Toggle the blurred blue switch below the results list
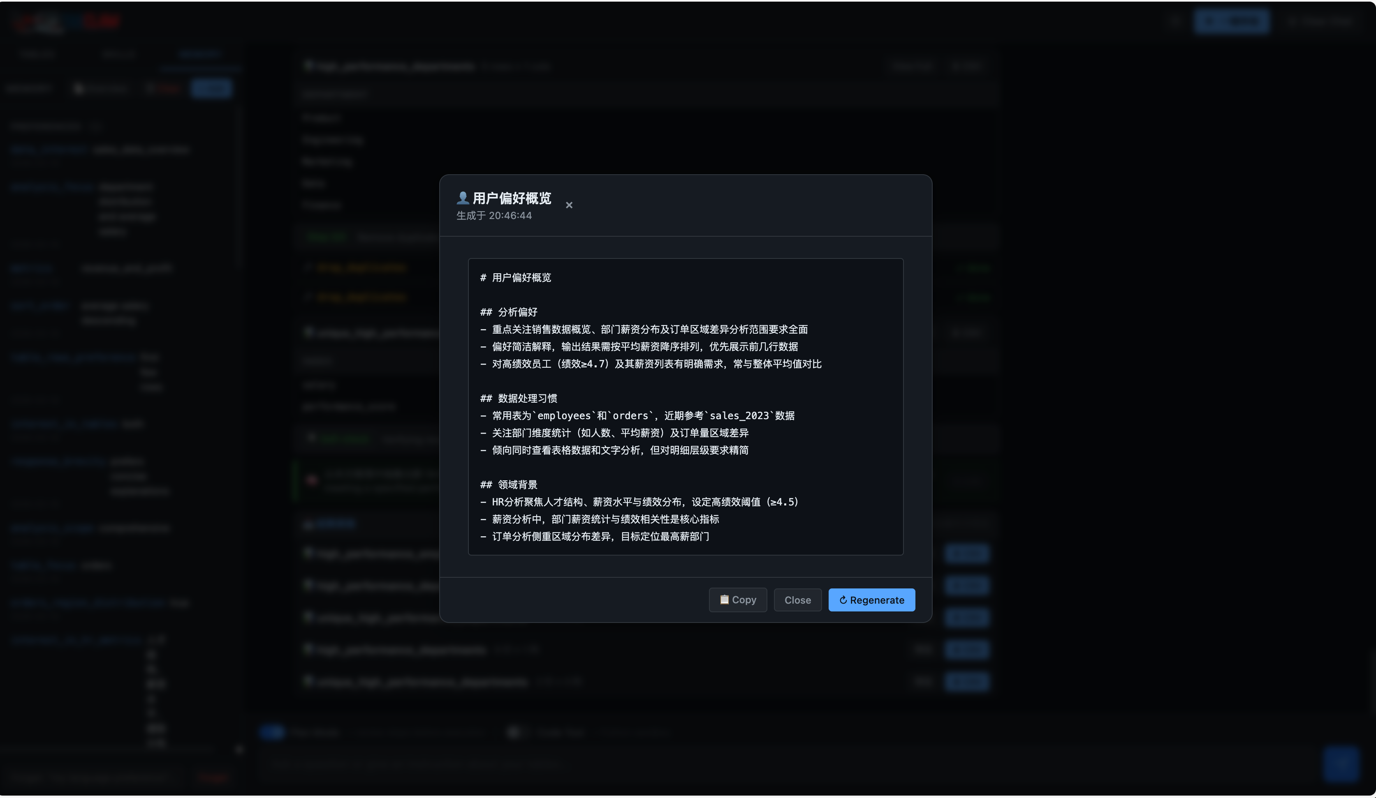 tap(271, 732)
